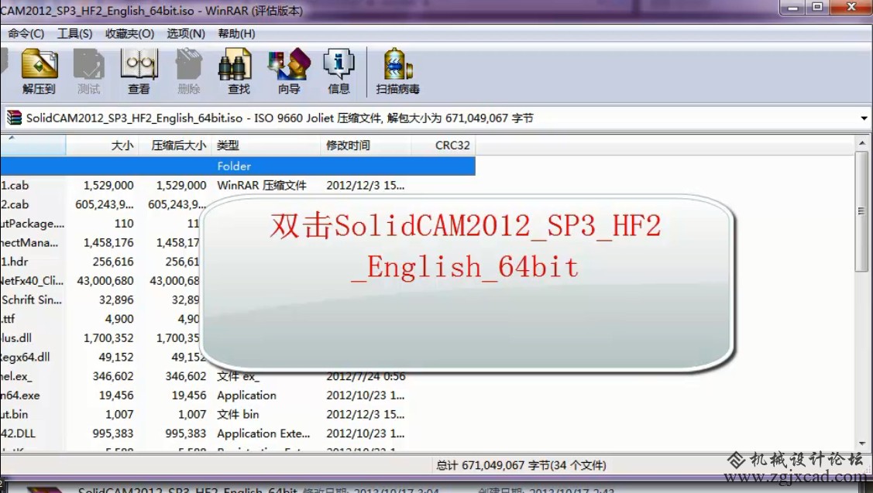
Task: Select the ut.bin file row
Action: (x=238, y=414)
